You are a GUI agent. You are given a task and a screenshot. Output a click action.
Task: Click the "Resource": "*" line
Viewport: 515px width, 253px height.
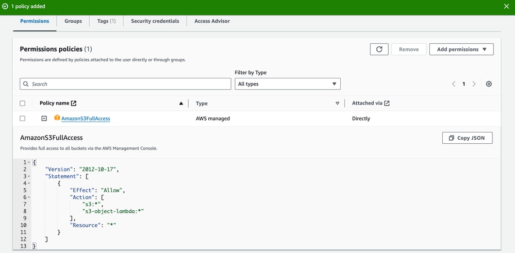(x=93, y=225)
